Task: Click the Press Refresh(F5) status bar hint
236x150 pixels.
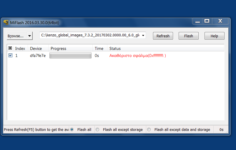Action: pos(36,129)
